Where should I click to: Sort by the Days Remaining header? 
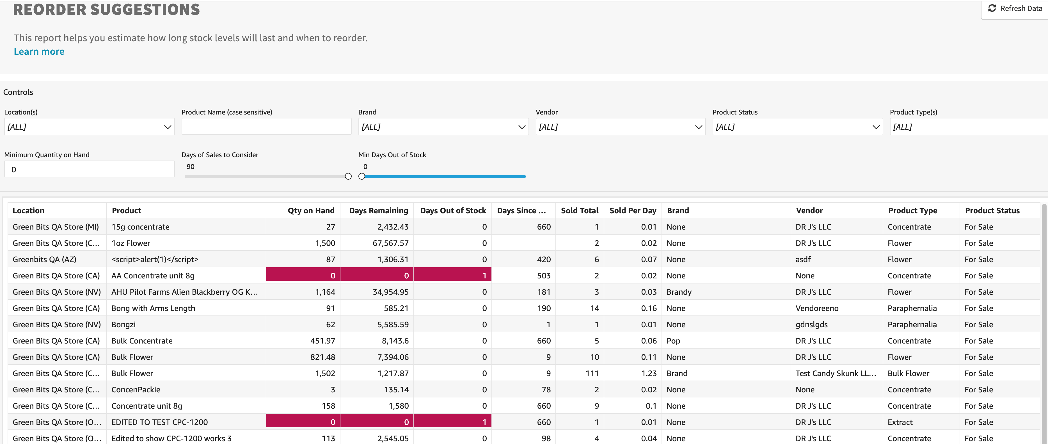tap(377, 210)
